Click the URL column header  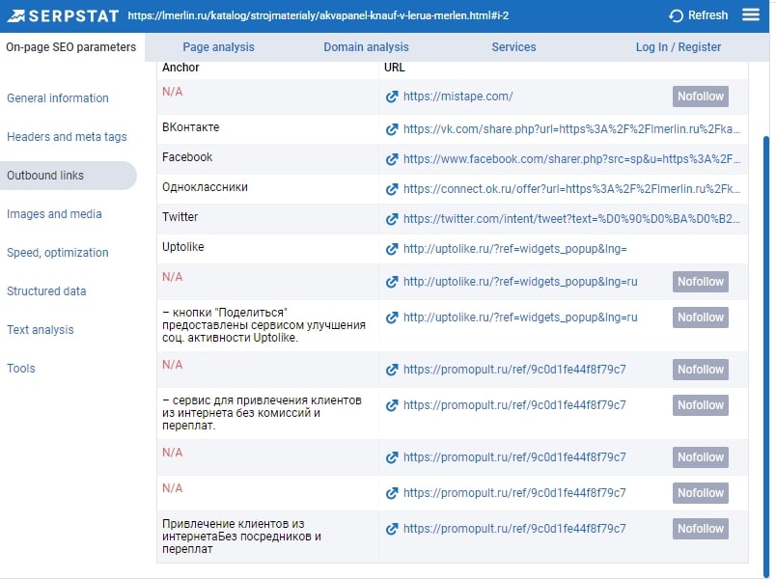(x=395, y=68)
